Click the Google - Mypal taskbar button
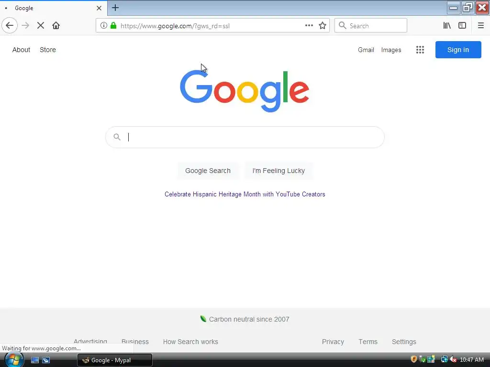Screen dimensions: 490x367 pos(115,360)
